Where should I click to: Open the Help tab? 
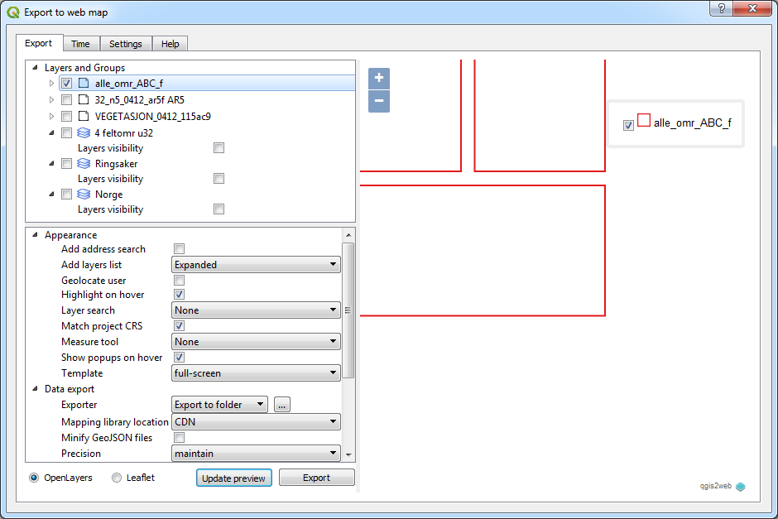click(x=170, y=43)
